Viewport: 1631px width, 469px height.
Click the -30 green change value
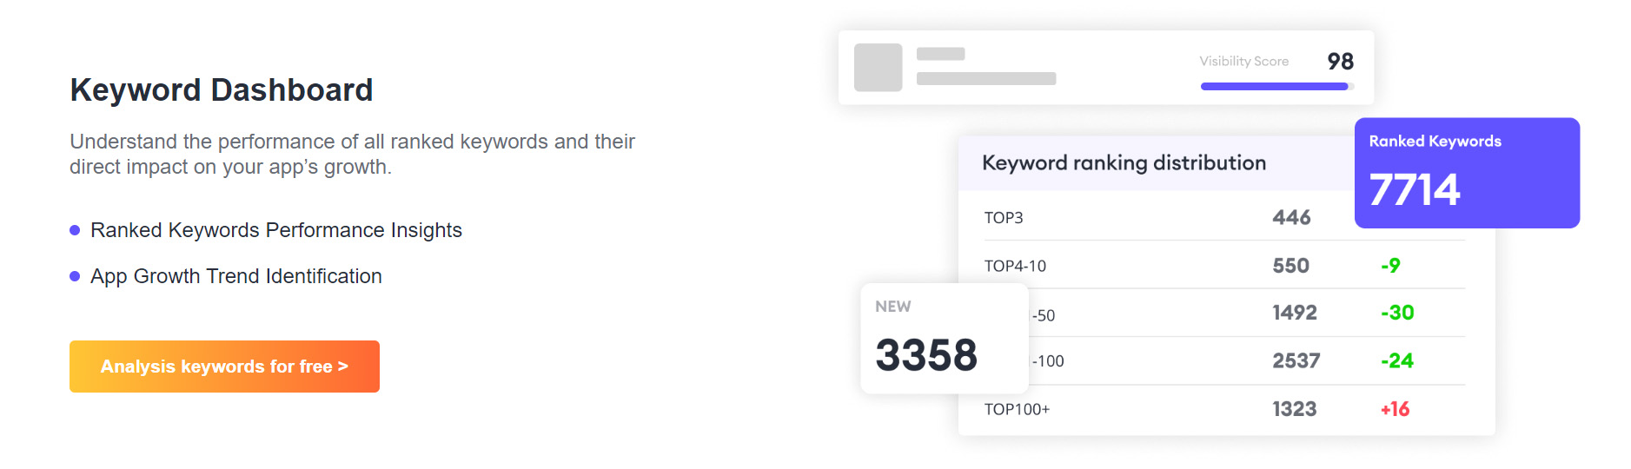[x=1397, y=313]
